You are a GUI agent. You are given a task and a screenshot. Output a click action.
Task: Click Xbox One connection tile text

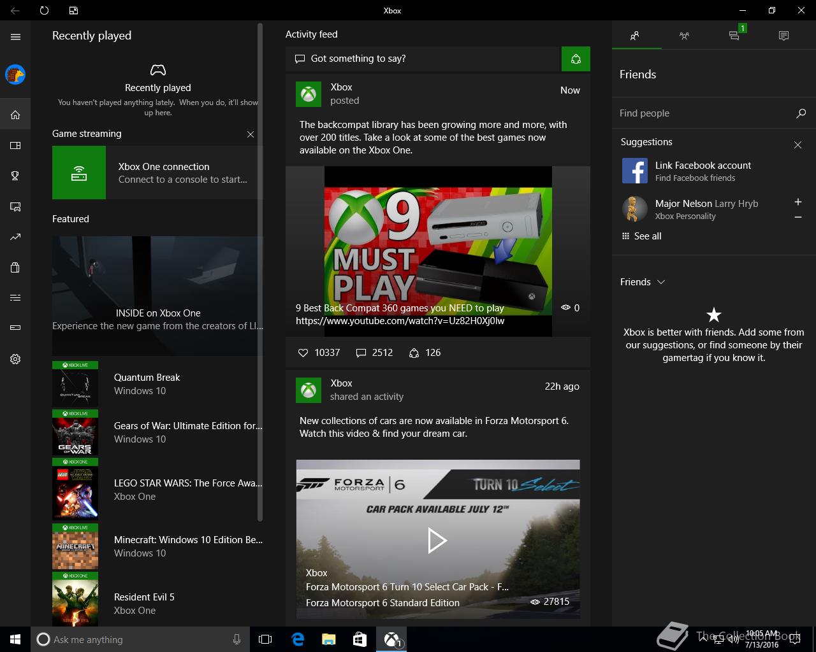pos(183,173)
